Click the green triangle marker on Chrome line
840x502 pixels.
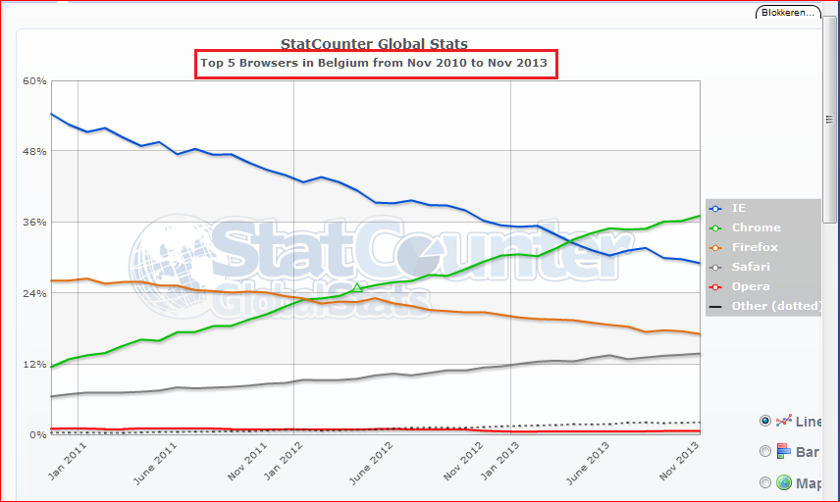click(358, 287)
